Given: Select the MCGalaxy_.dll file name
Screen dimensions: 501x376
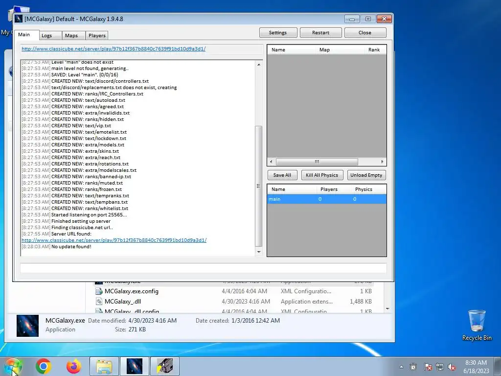Looking at the screenshot, I should pos(123,302).
